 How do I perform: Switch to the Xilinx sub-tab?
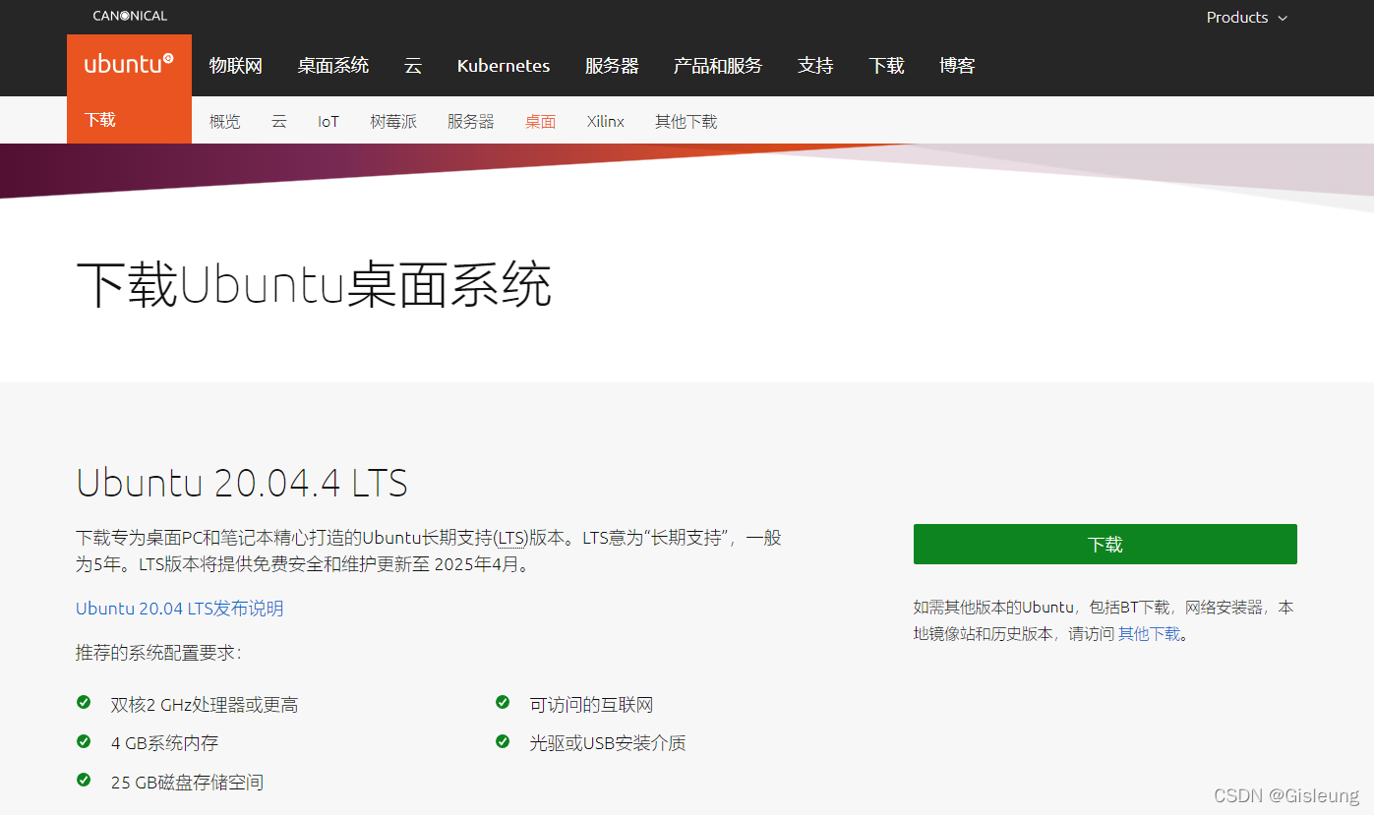pos(606,122)
